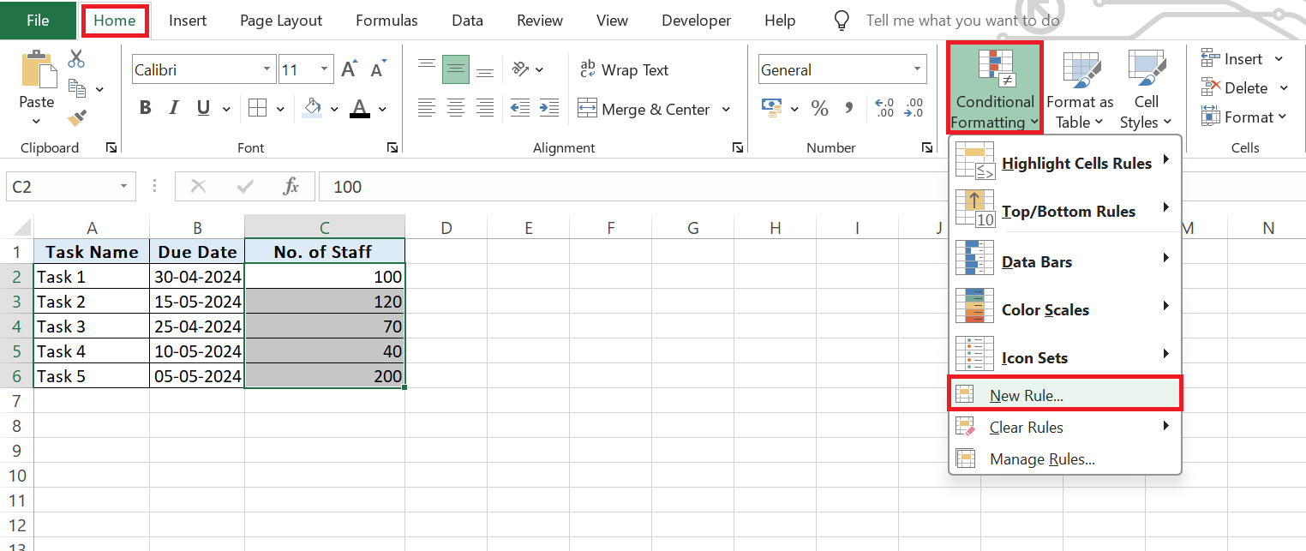The width and height of the screenshot is (1306, 551).
Task: Increase font size with large A
Action: coord(349,69)
